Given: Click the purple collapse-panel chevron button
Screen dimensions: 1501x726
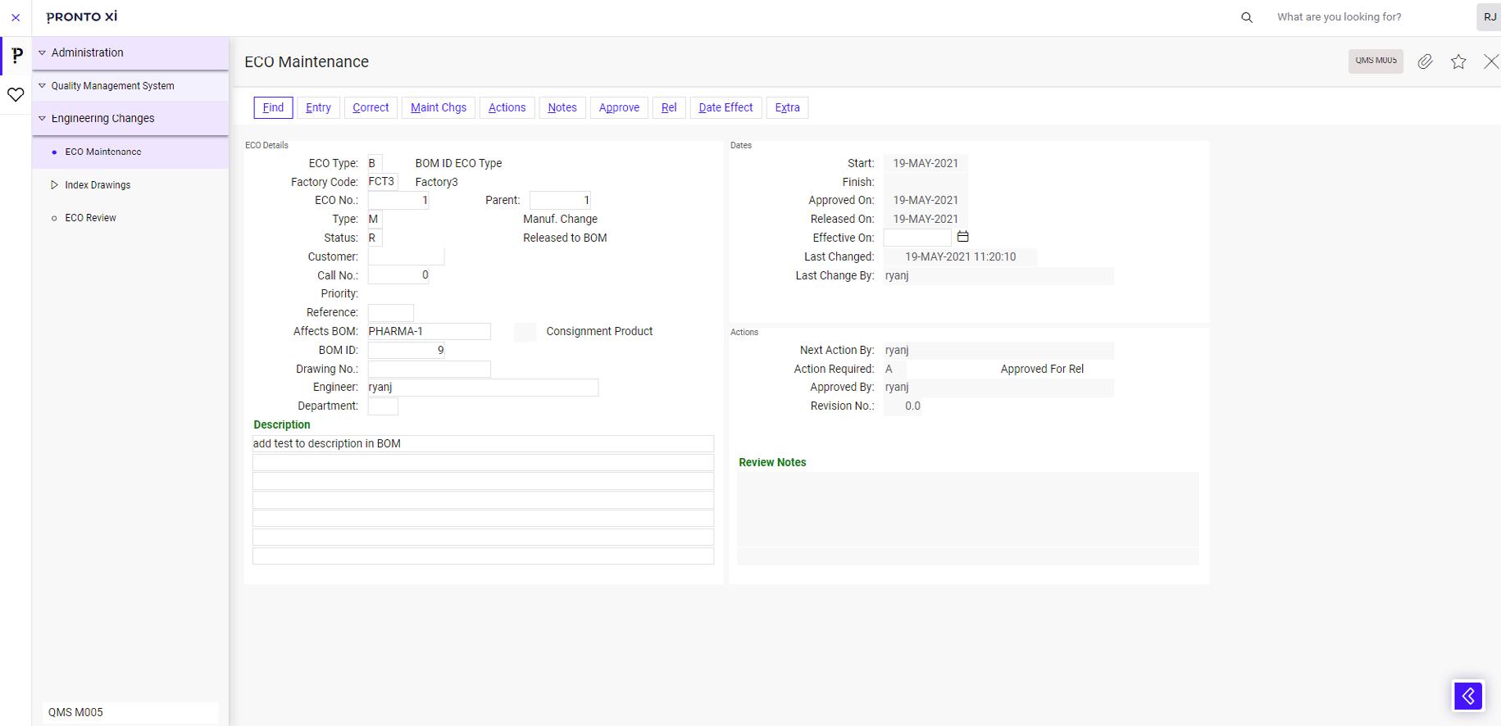Looking at the screenshot, I should tap(1468, 696).
